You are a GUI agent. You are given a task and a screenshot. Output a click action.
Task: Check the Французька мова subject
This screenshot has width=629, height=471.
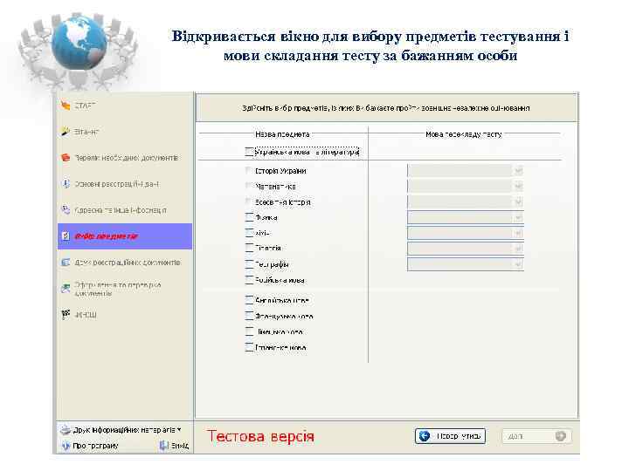[249, 316]
